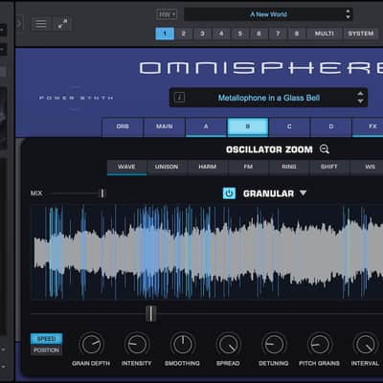Open 'Metallophone in a Glass Bell' patch browser

pos(269,98)
